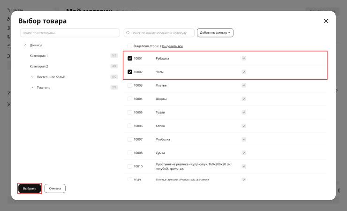
Task: Click the status checkmark in Сумка row
Action: click(x=244, y=153)
